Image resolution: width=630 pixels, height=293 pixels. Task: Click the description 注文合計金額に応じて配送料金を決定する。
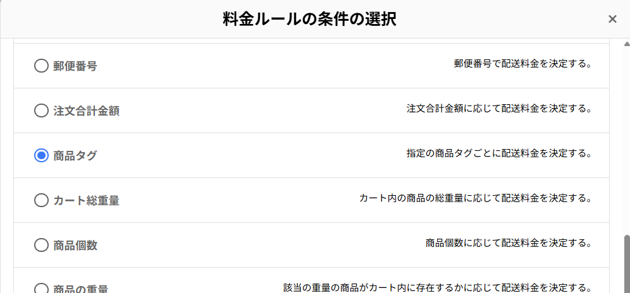(498, 109)
